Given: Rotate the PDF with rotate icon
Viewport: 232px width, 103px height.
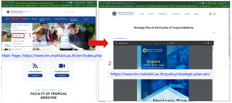Looking at the screenshot, I should click(x=173, y=43).
